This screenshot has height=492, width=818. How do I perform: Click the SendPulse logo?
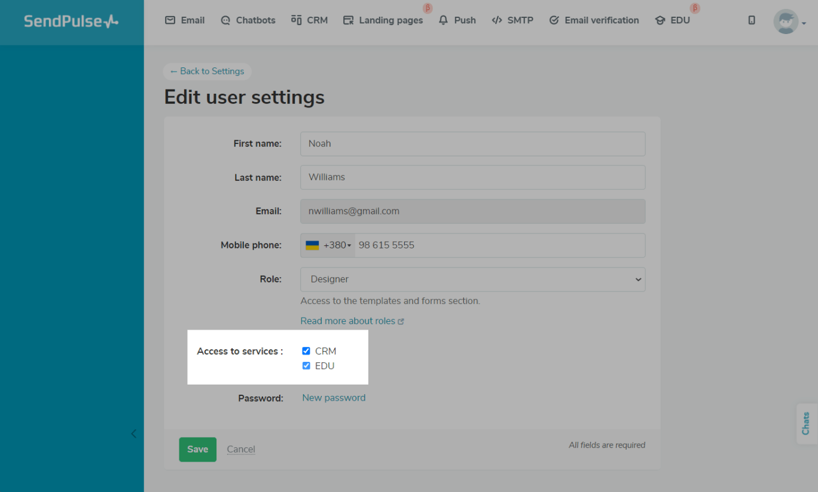(x=71, y=21)
